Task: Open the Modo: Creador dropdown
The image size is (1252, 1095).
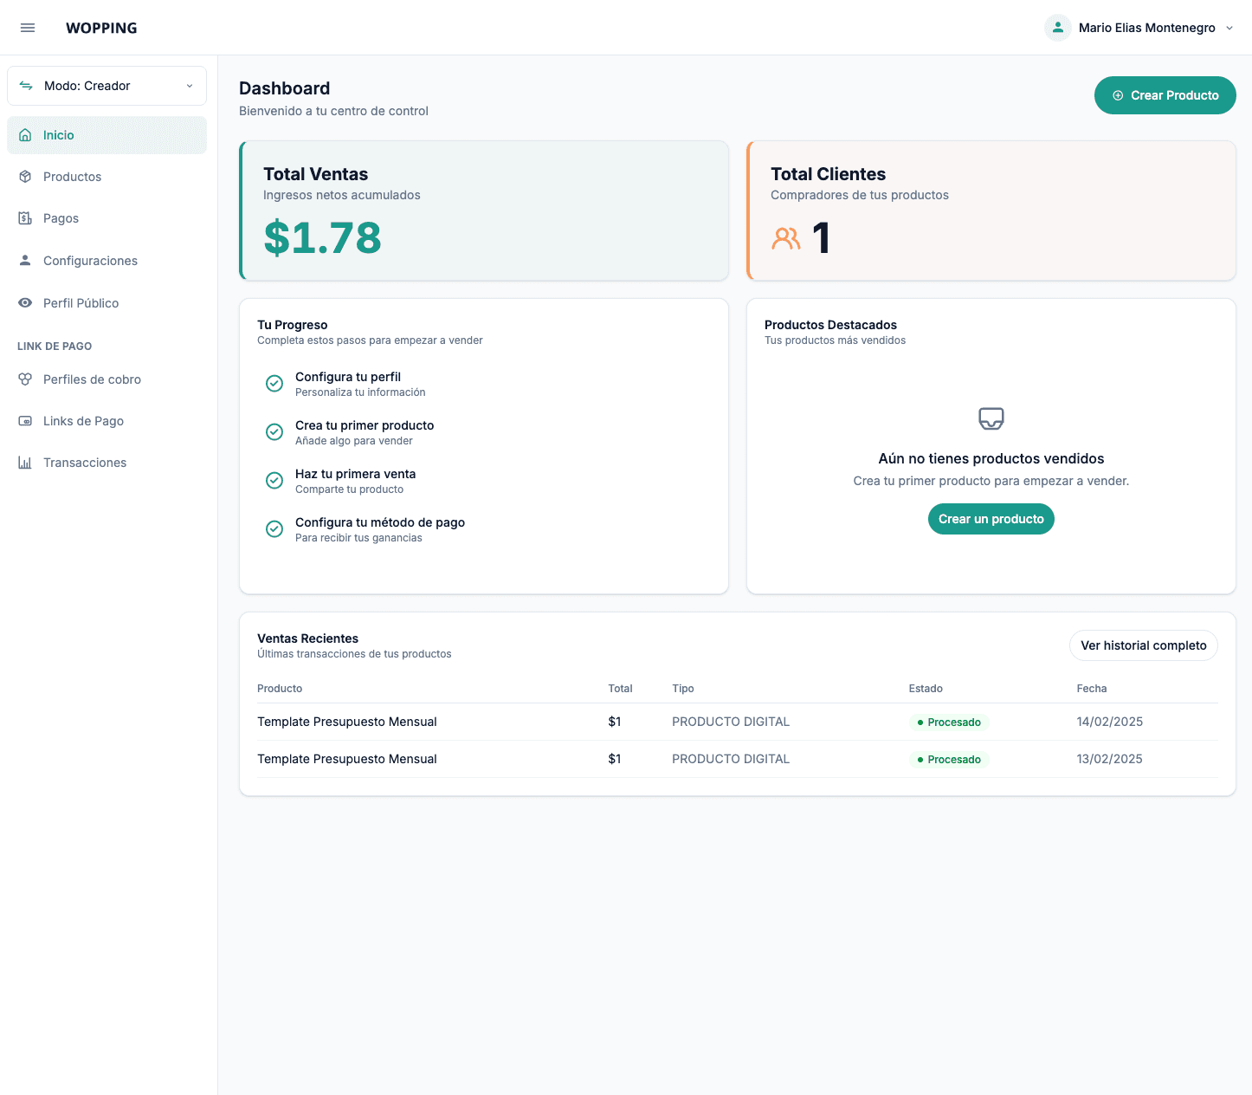Action: click(106, 86)
